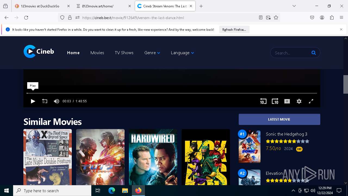Play the video with the play button

click(33, 101)
